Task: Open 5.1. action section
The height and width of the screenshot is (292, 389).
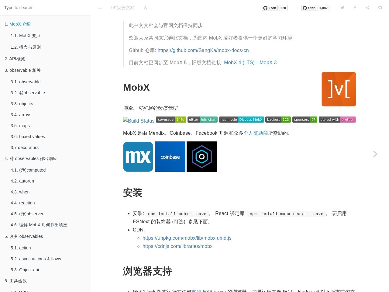Action: [x=46, y=248]
